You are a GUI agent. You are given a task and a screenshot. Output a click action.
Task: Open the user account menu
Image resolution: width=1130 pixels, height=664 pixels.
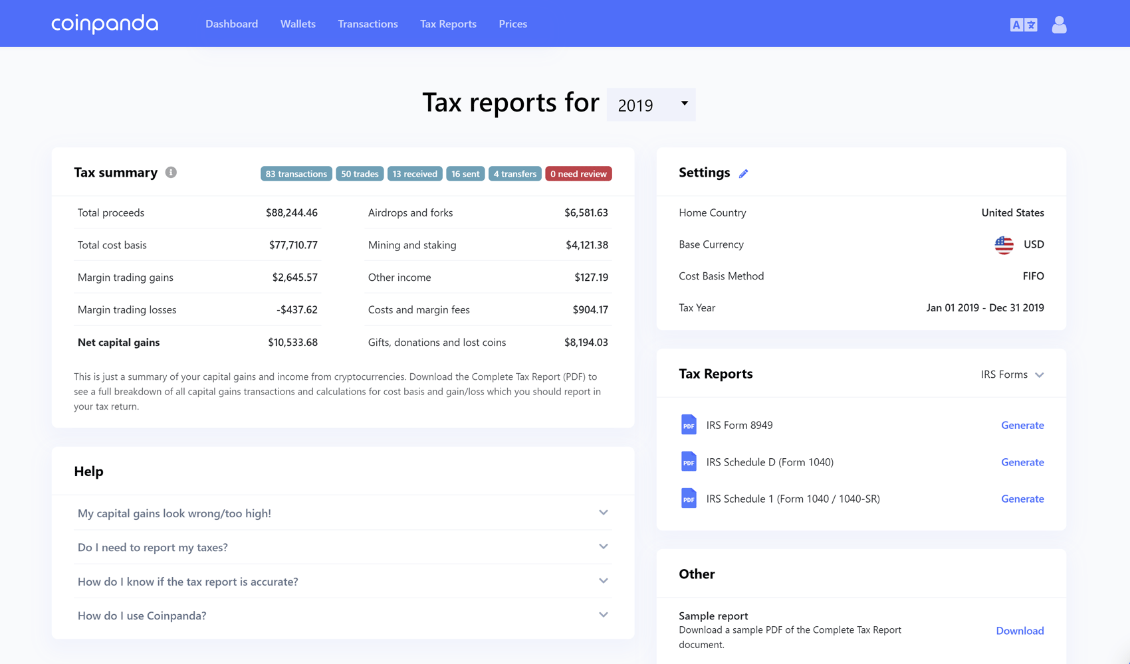(x=1058, y=24)
